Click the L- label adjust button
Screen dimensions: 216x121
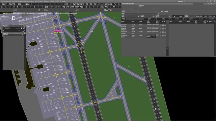point(6,7)
